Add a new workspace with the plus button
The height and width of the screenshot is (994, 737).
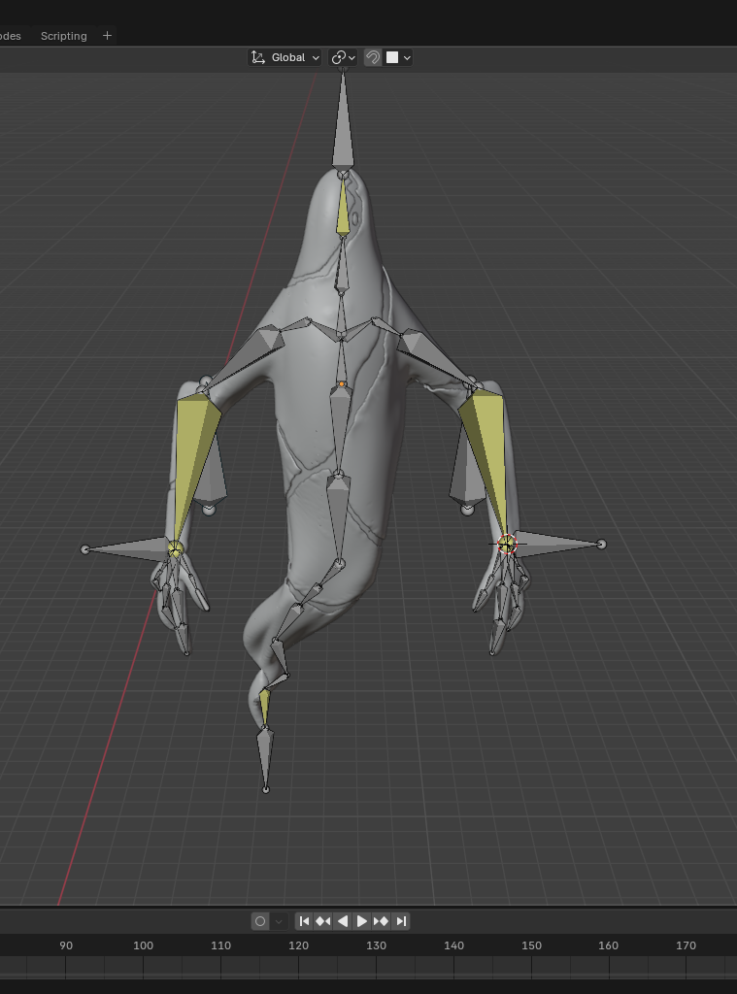pos(107,36)
